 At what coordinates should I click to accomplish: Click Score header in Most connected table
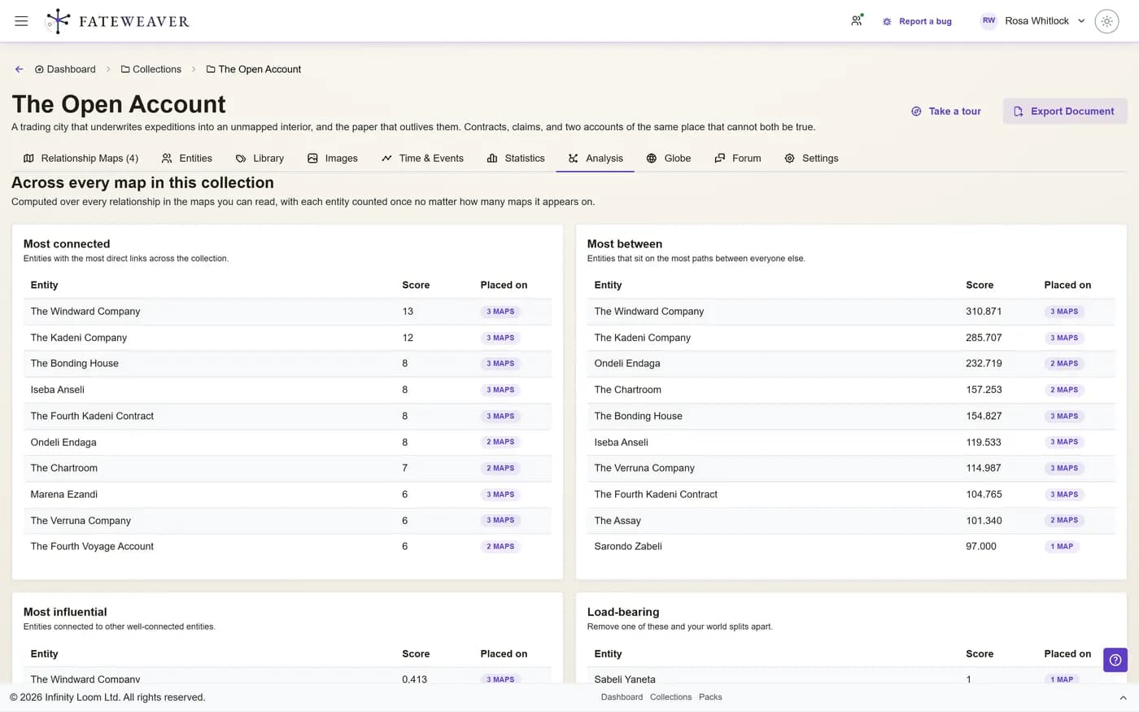click(x=416, y=285)
